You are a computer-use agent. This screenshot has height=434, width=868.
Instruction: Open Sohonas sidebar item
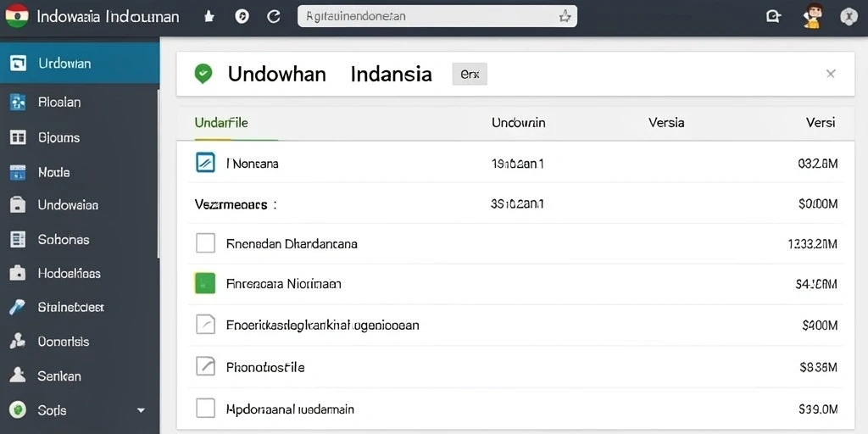80,239
